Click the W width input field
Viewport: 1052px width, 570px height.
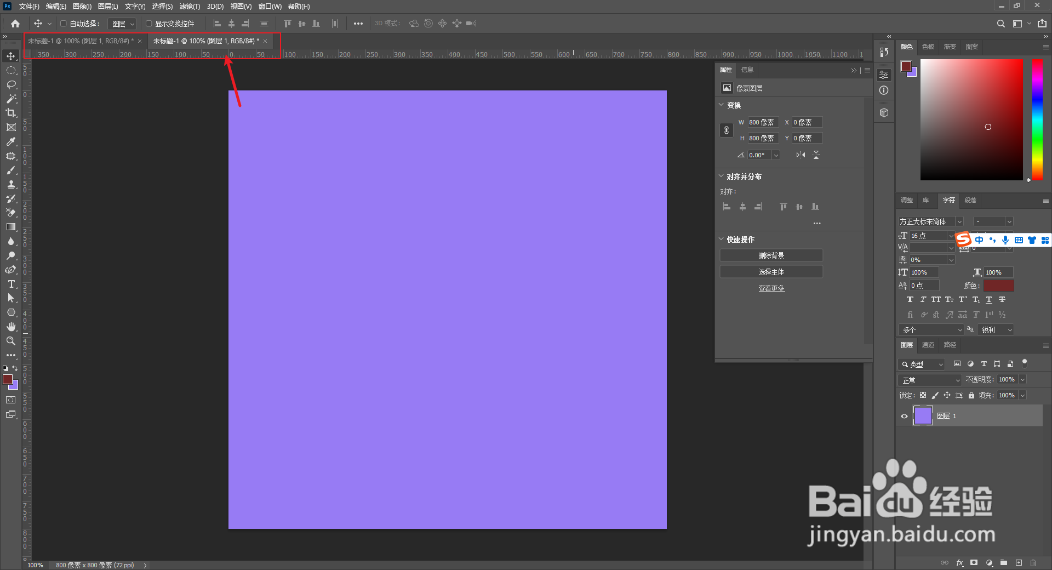pos(763,122)
